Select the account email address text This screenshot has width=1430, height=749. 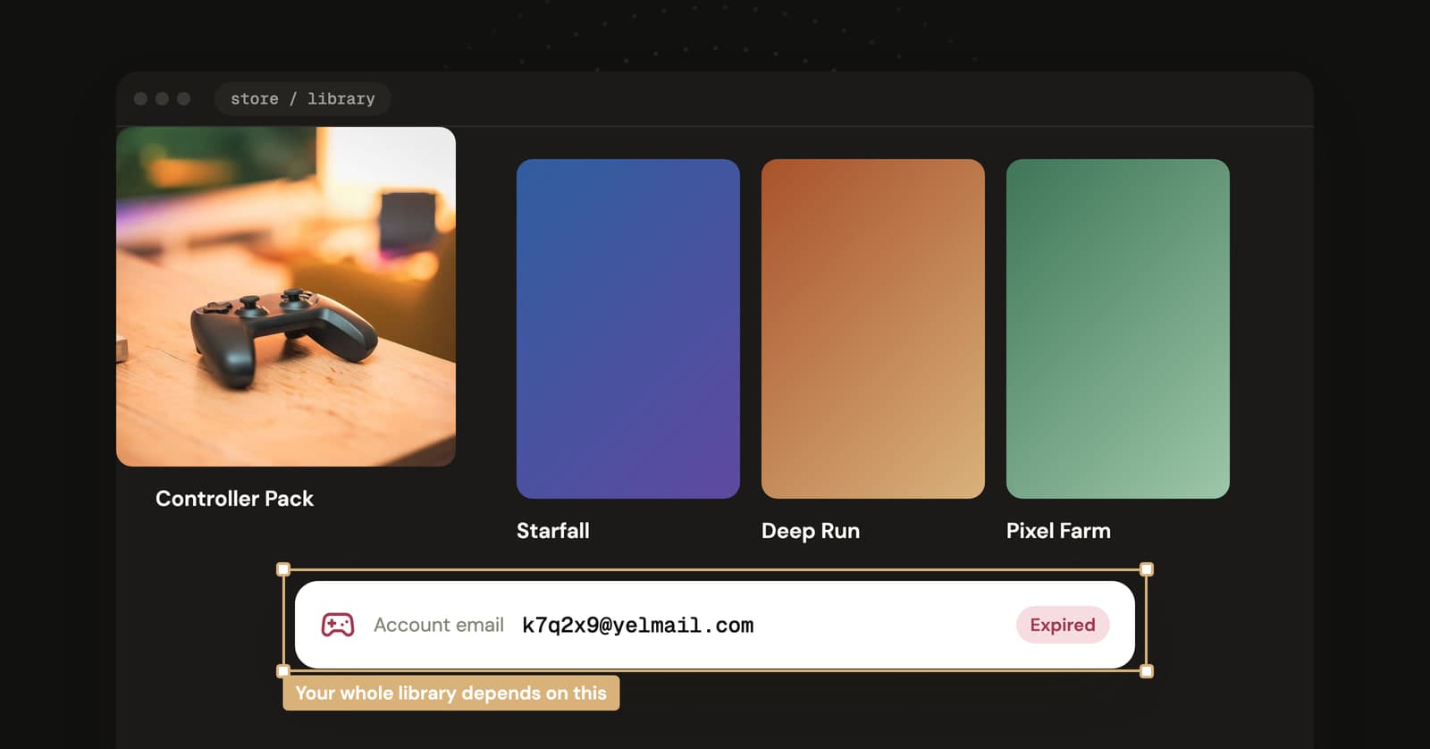click(637, 625)
